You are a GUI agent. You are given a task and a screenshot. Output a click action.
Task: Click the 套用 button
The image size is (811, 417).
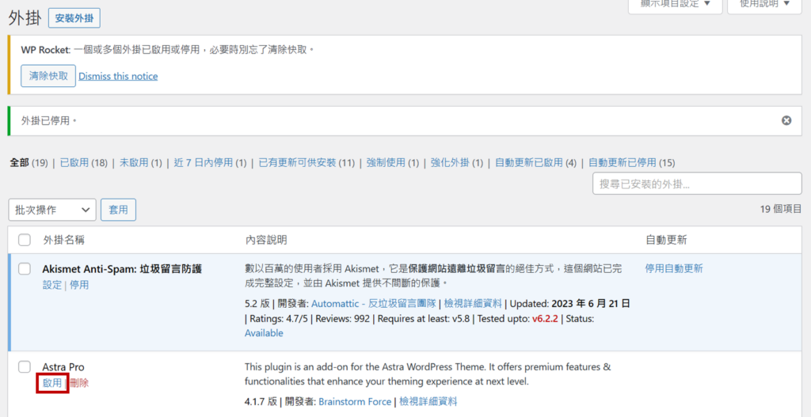(x=118, y=210)
